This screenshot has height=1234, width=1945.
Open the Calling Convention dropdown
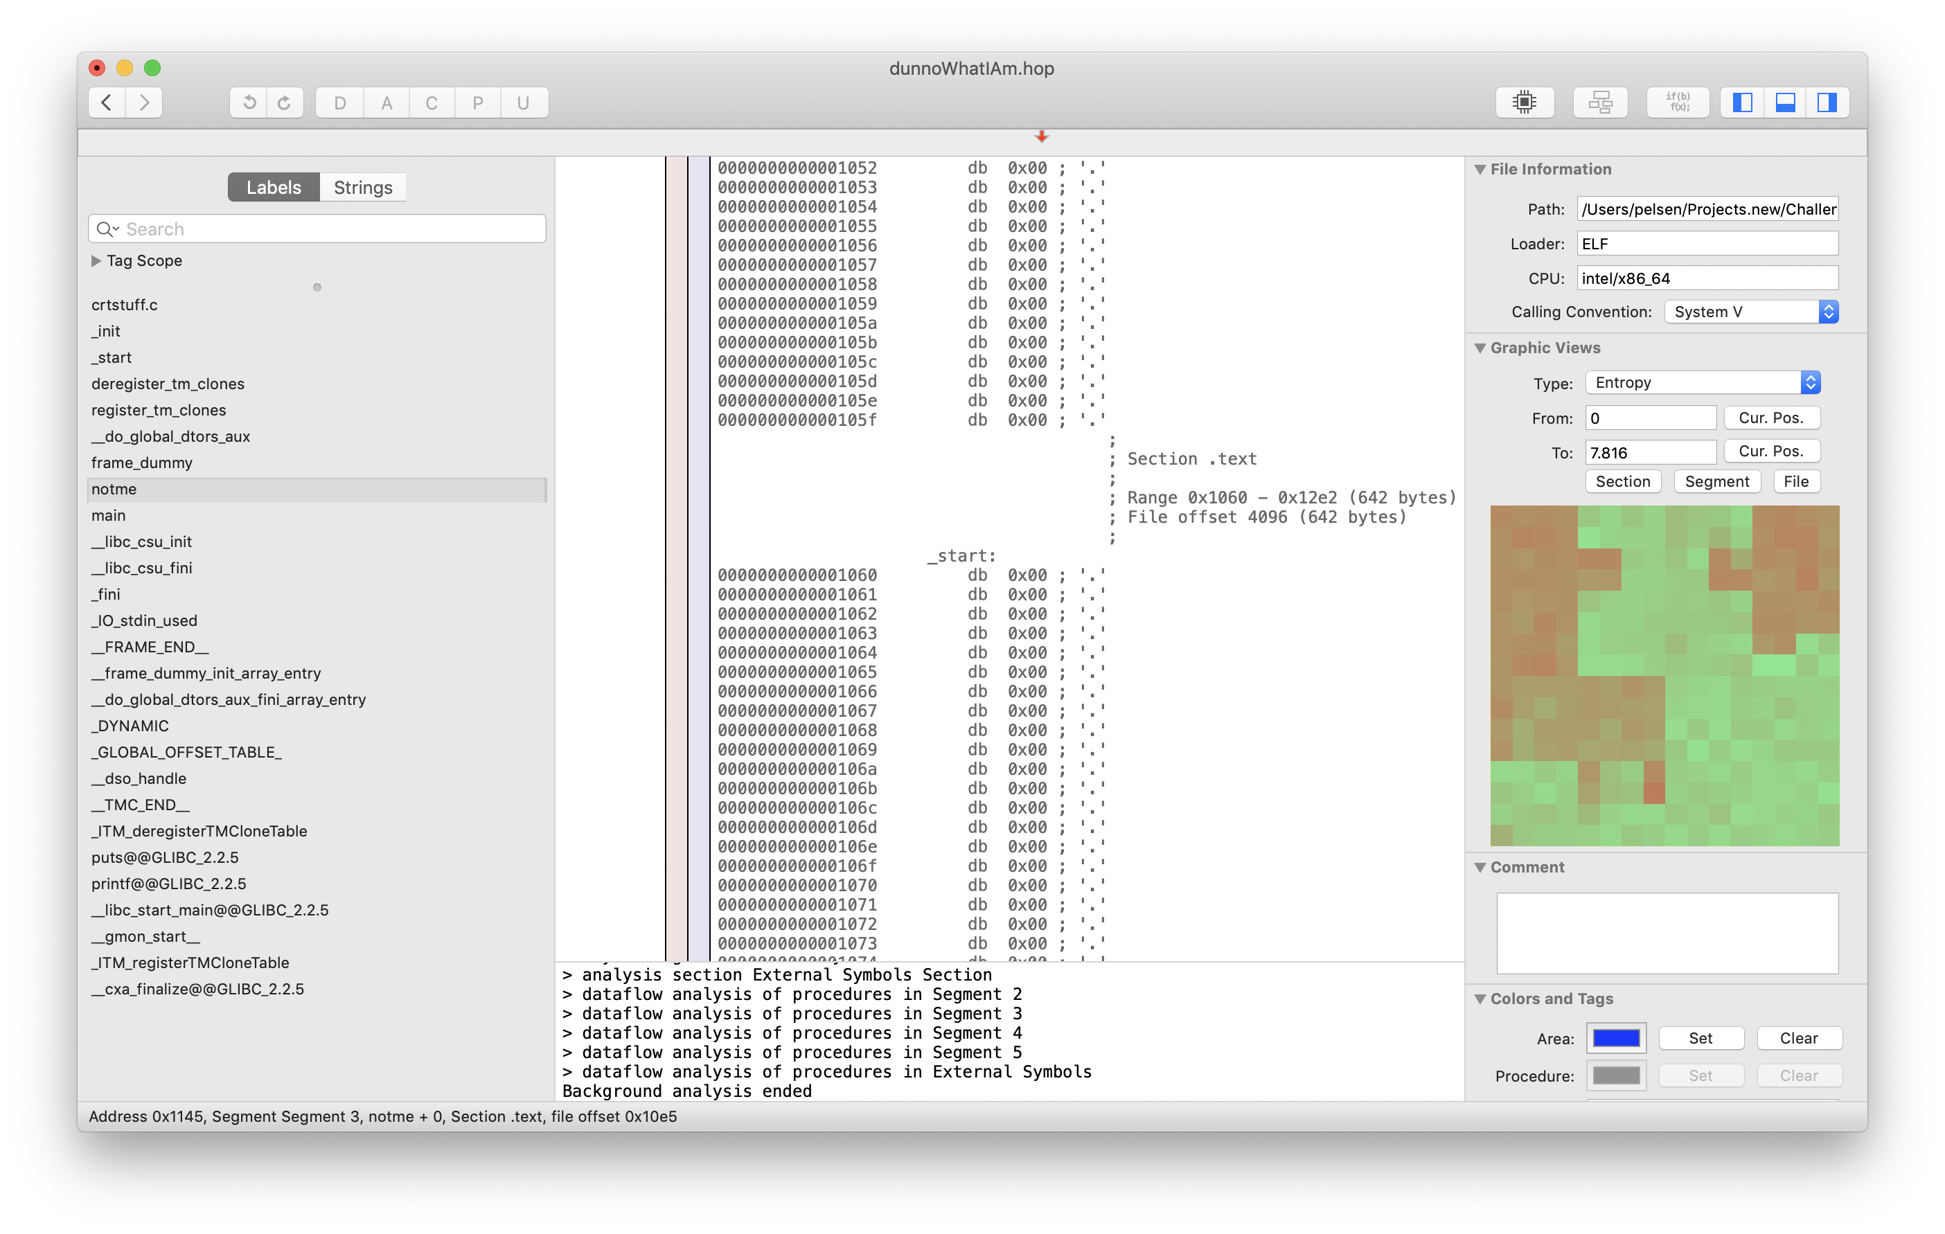[x=1750, y=312]
